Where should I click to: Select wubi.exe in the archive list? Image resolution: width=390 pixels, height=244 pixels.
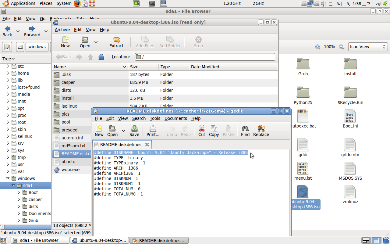click(x=70, y=170)
